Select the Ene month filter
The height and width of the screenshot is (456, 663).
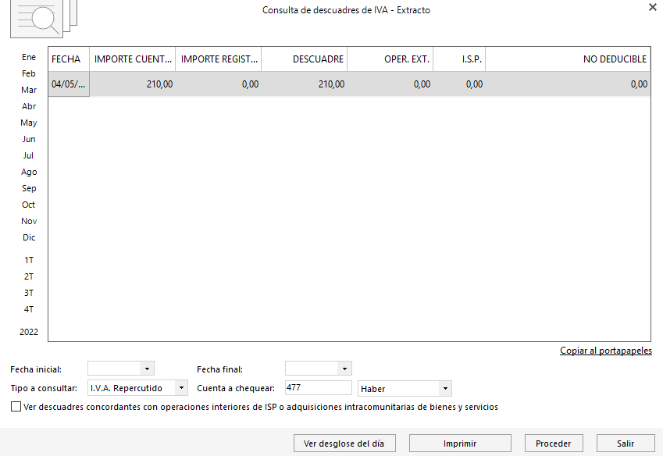click(x=29, y=57)
